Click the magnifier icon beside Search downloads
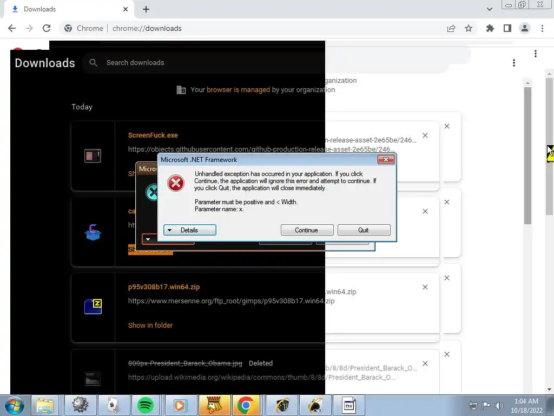 tap(93, 63)
